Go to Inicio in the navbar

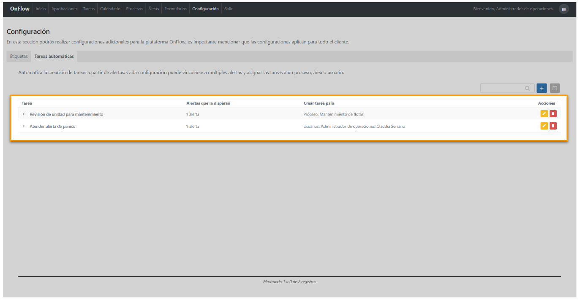(41, 9)
